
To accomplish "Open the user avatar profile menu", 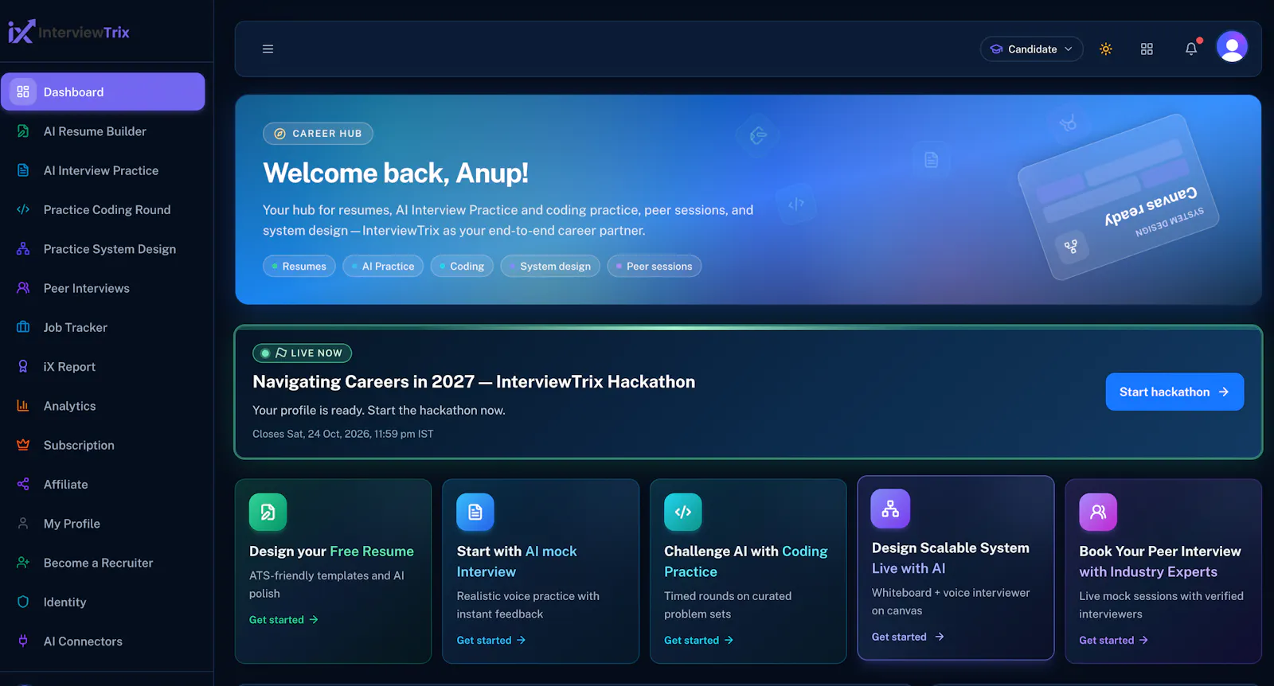I will 1232,47.
